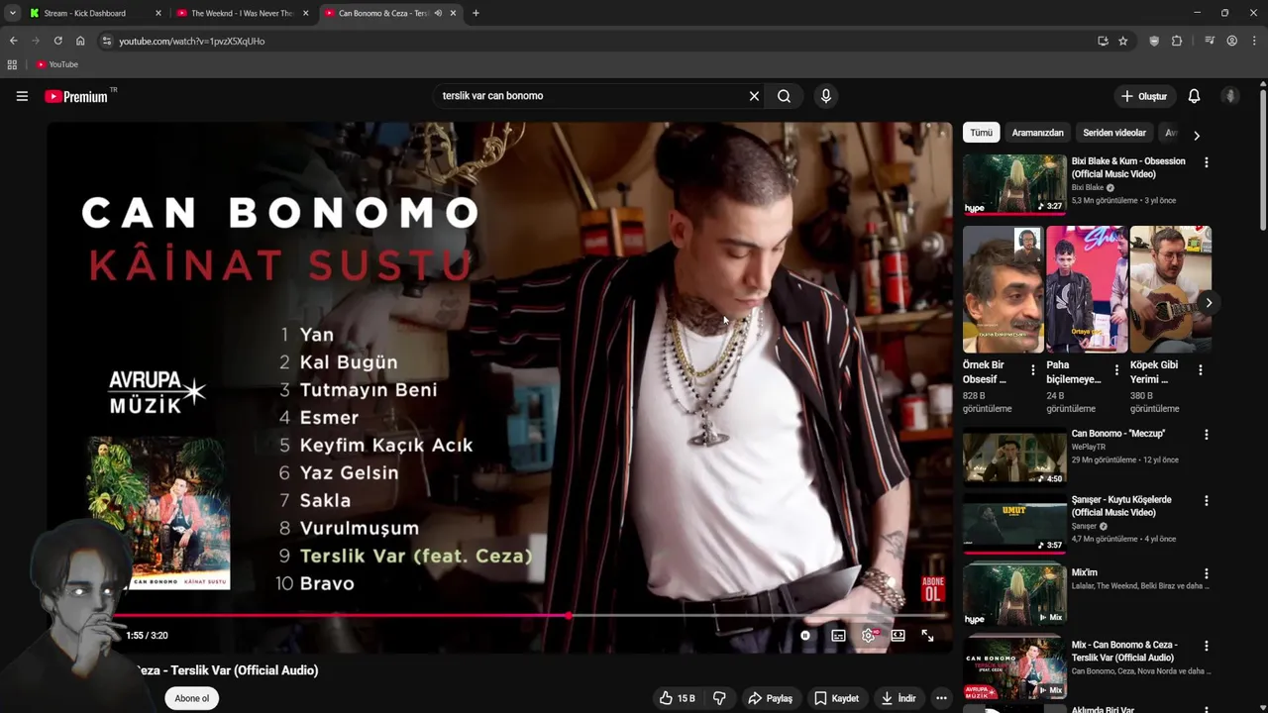Open the Can Bonomo Meczup thumbnail
Viewport: 1268px width, 713px height.
pos(1014,457)
